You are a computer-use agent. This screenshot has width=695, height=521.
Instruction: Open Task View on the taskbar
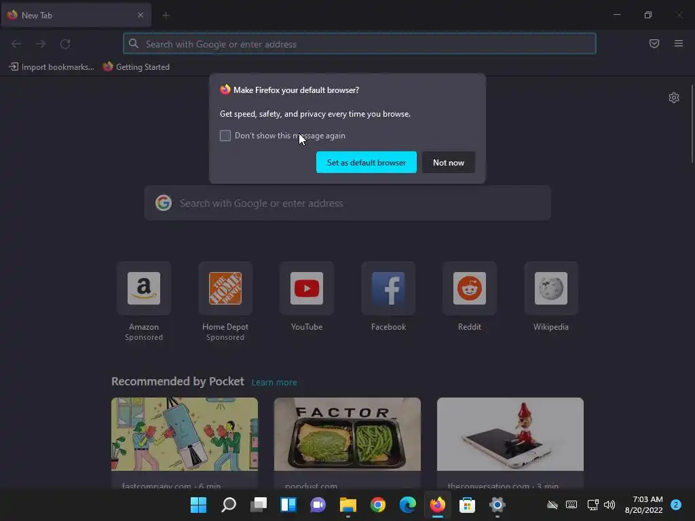coord(259,505)
